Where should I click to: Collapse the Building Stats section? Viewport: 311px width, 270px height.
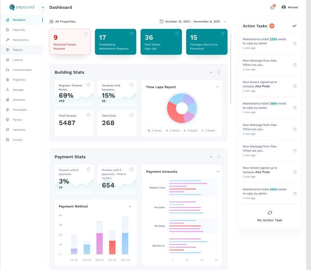tap(211, 72)
